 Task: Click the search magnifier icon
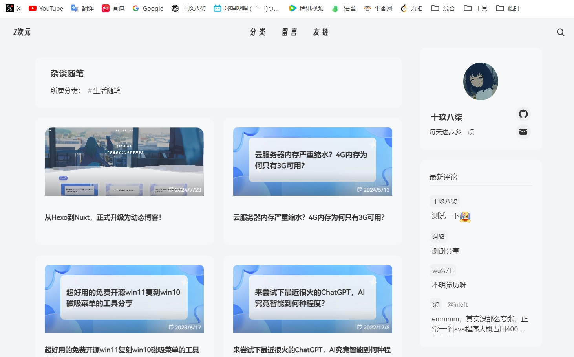[560, 32]
